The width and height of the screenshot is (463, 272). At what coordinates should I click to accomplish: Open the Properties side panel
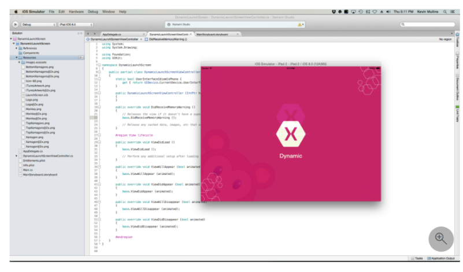[457, 62]
